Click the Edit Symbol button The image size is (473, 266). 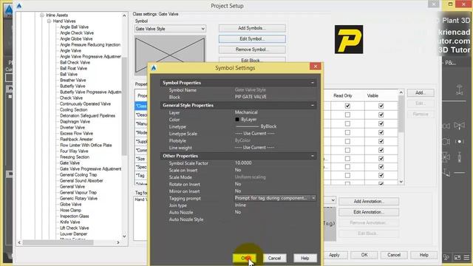(252, 39)
